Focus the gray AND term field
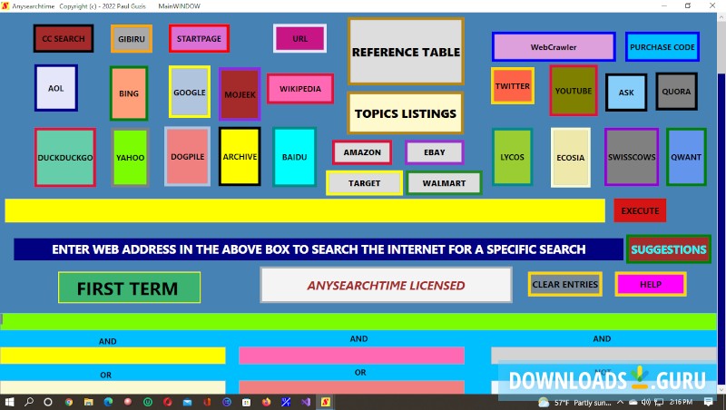This screenshot has height=410, width=726. coord(603,355)
